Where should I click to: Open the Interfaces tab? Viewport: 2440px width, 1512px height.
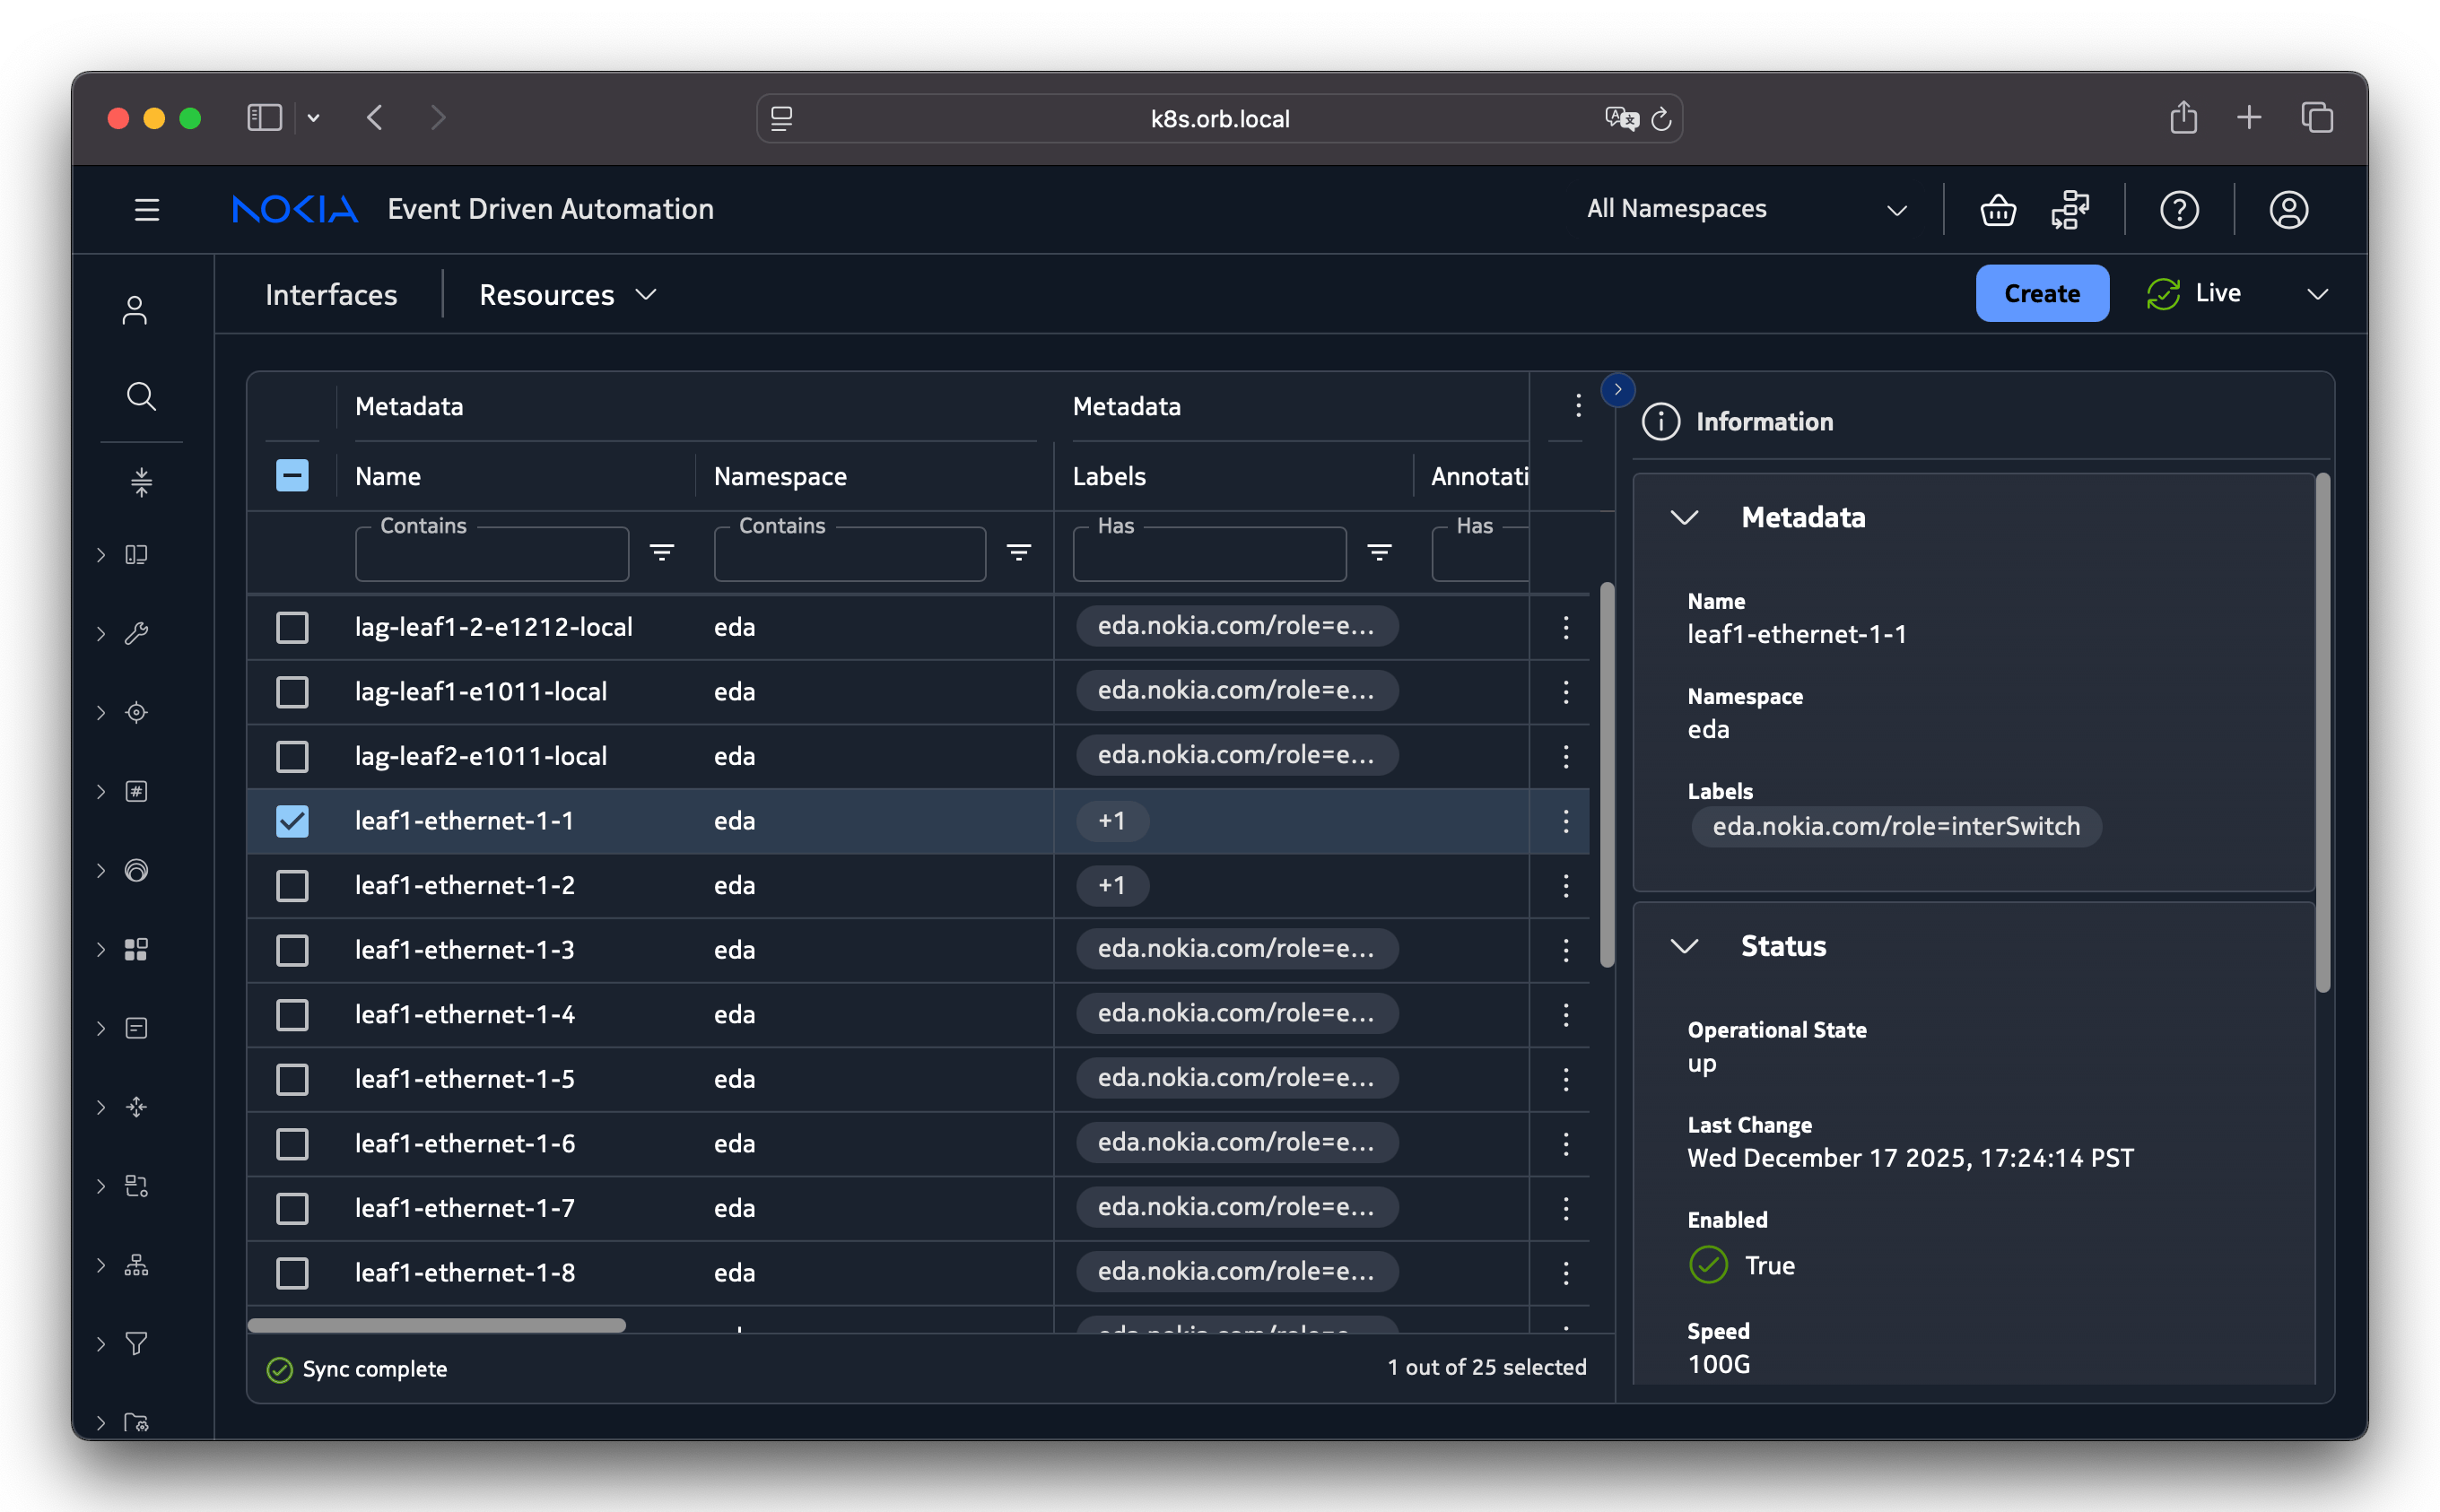(x=331, y=295)
